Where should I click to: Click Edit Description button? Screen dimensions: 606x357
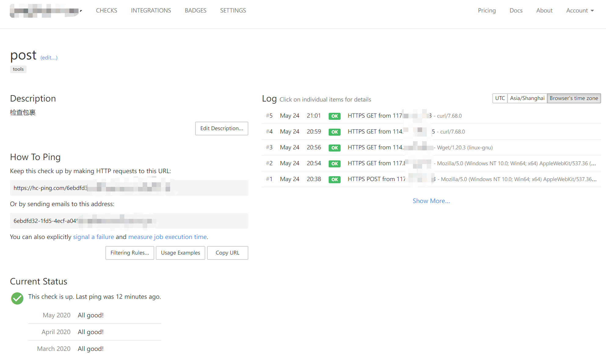pyautogui.click(x=221, y=128)
